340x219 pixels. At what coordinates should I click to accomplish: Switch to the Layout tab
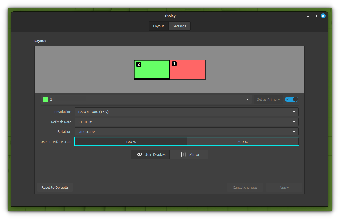coord(159,26)
